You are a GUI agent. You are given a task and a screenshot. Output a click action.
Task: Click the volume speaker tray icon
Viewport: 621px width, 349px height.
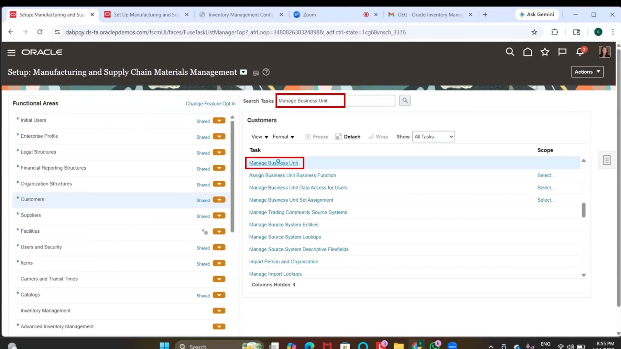[571, 347]
